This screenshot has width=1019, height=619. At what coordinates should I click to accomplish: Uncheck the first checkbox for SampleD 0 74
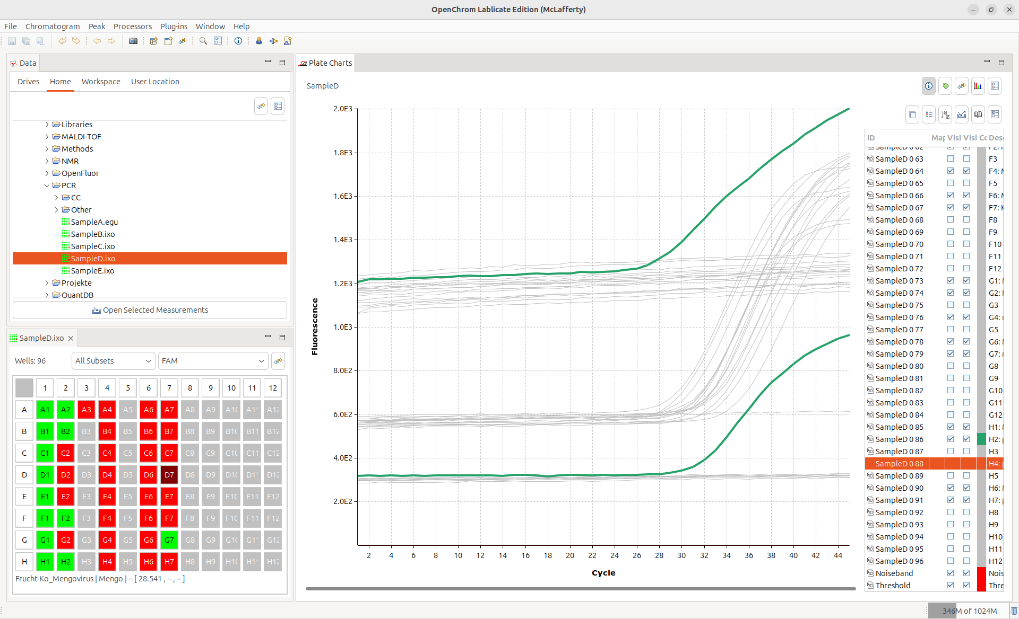point(951,293)
